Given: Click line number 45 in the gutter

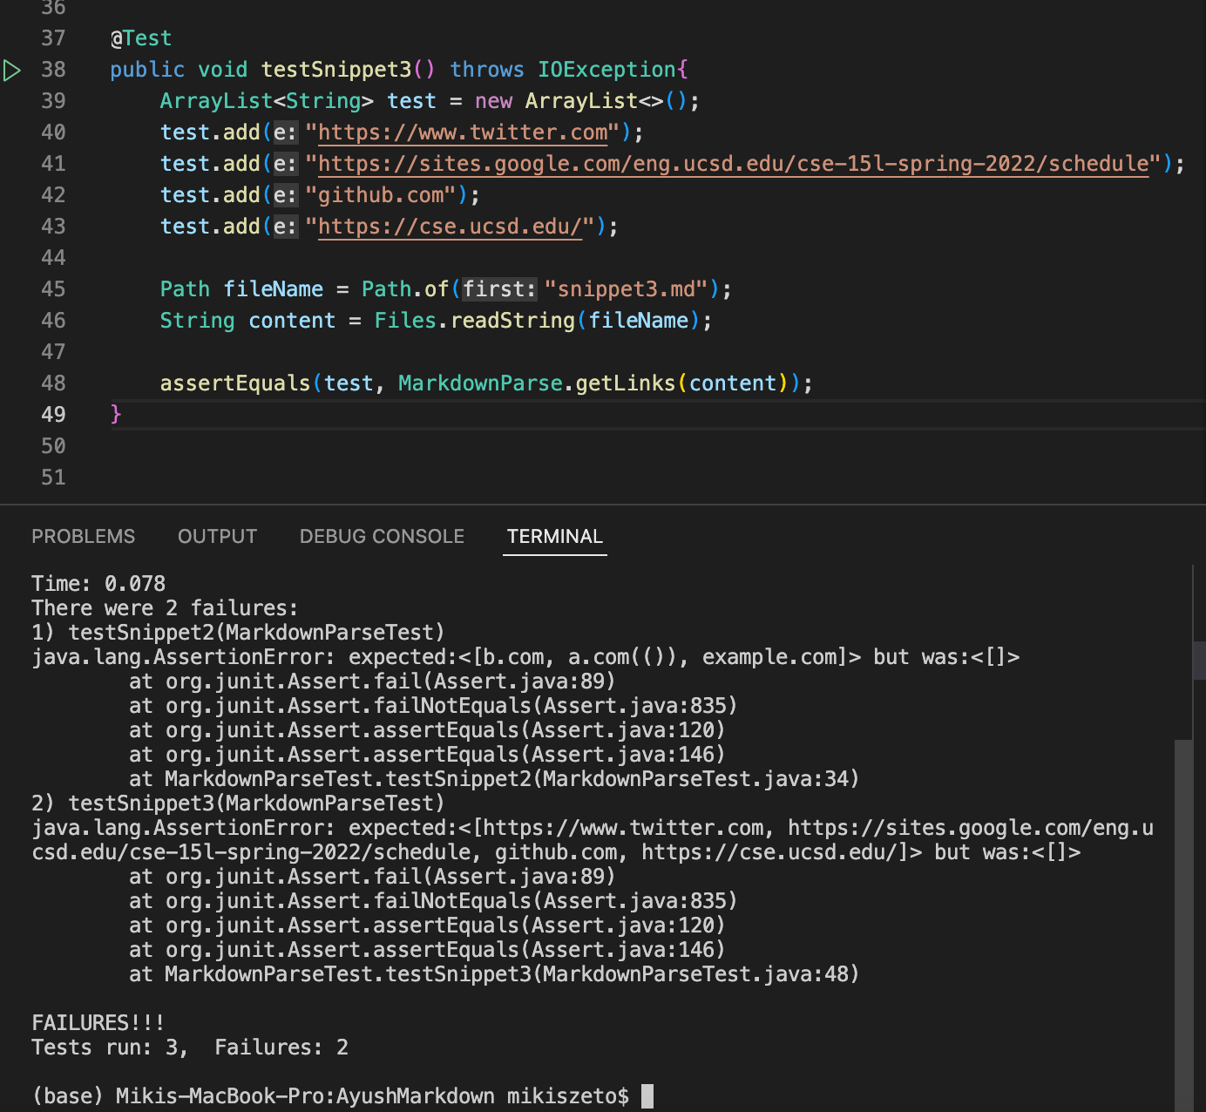Looking at the screenshot, I should (53, 289).
